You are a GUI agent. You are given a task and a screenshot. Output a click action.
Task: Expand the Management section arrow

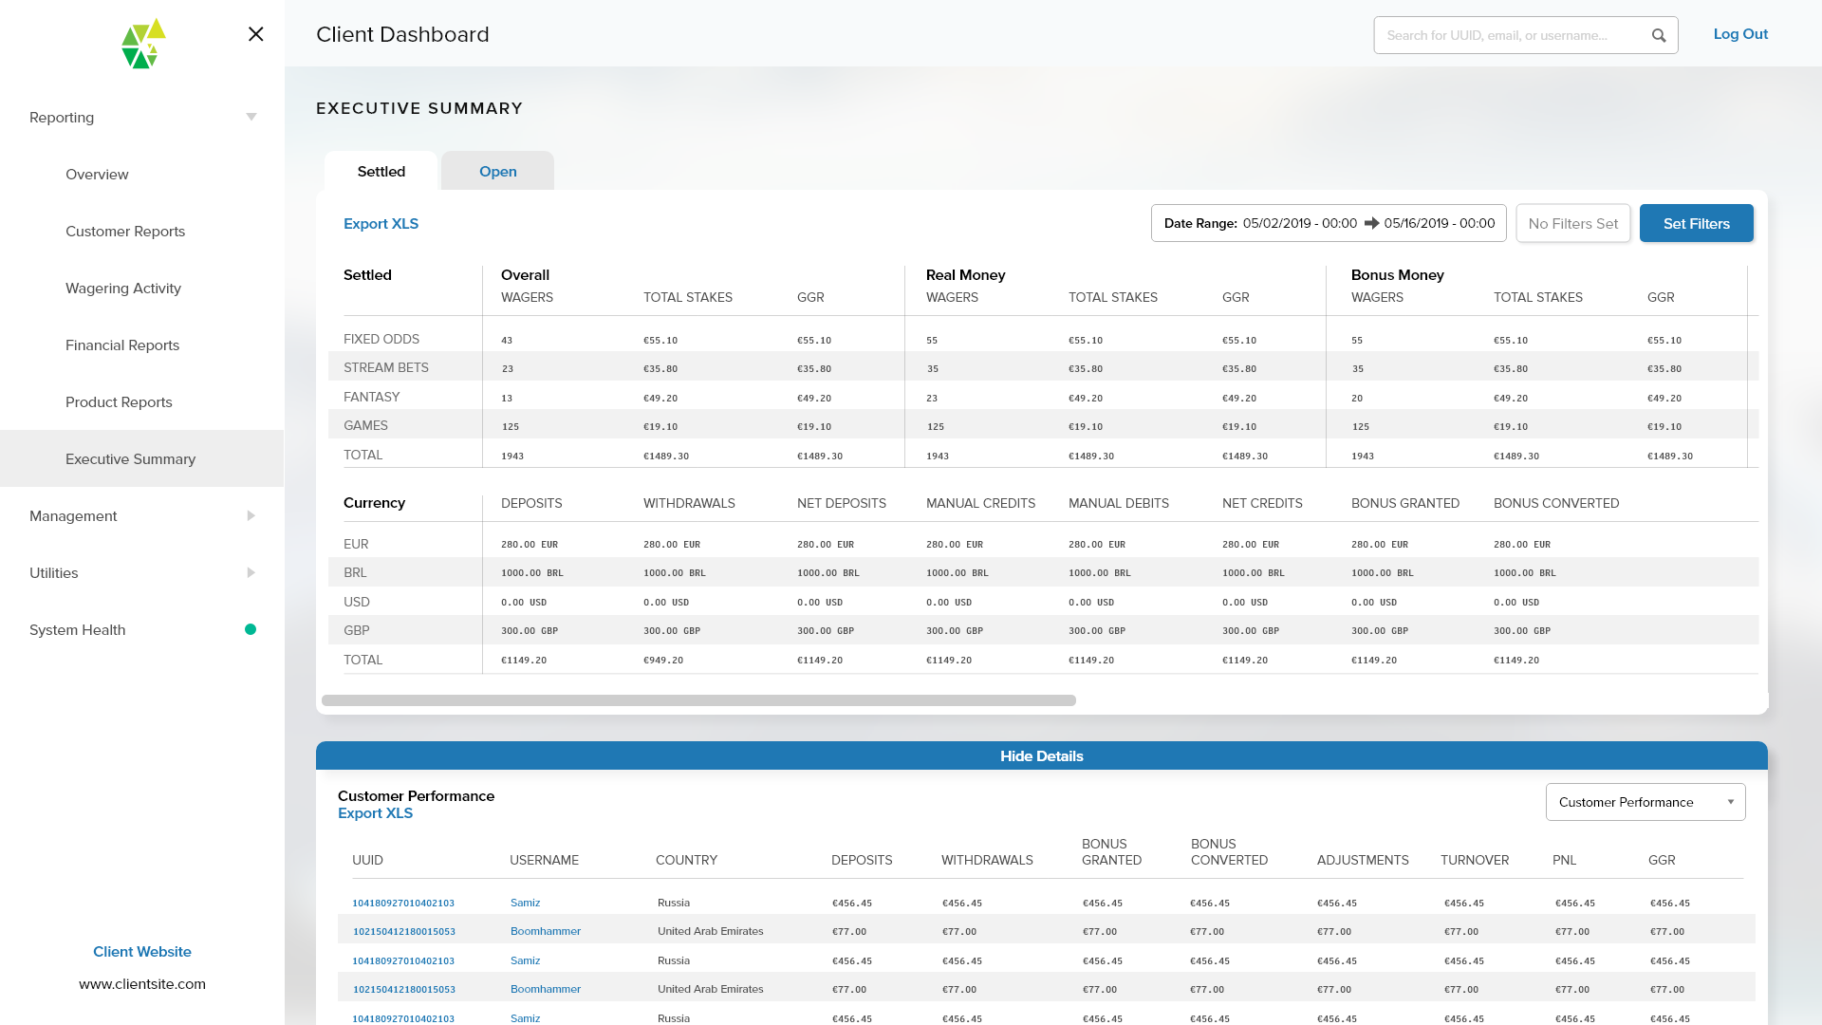pos(251,516)
